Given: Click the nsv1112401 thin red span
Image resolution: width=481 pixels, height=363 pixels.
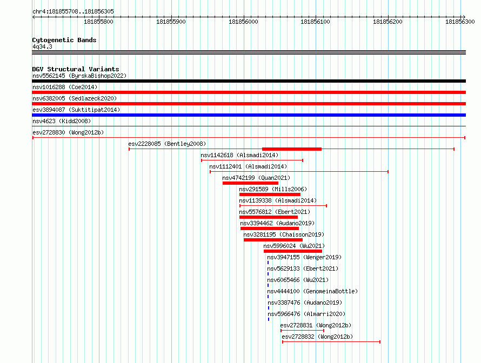Looking at the screenshot, I should (x=299, y=172).
